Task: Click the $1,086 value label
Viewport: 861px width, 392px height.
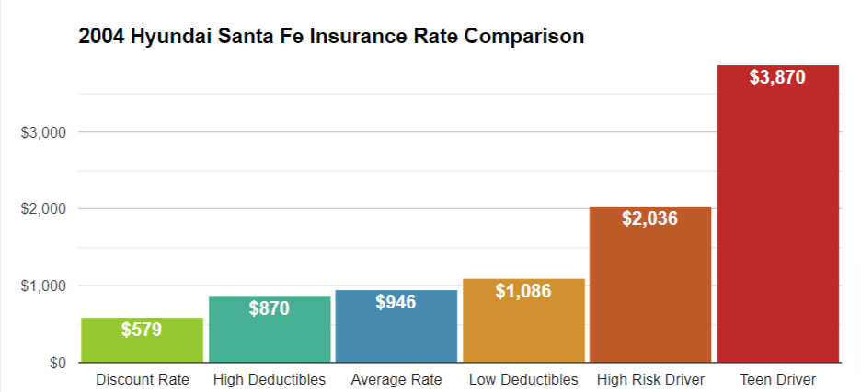Action: pyautogui.click(x=523, y=291)
